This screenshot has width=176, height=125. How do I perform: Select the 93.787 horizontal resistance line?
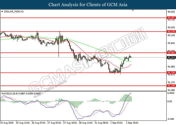point(83,18)
